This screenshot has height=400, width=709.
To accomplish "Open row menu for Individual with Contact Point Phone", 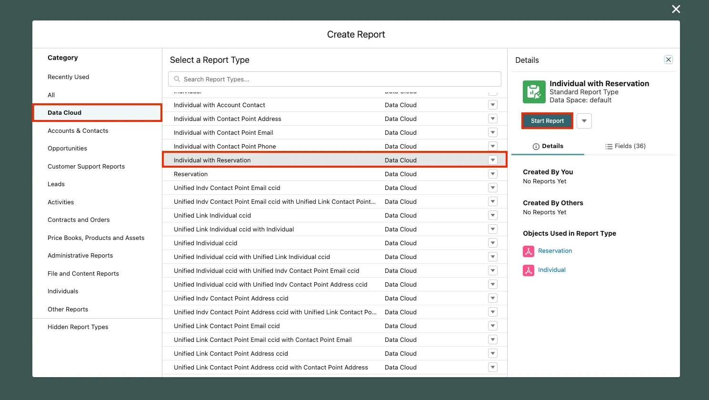I will click(x=493, y=146).
